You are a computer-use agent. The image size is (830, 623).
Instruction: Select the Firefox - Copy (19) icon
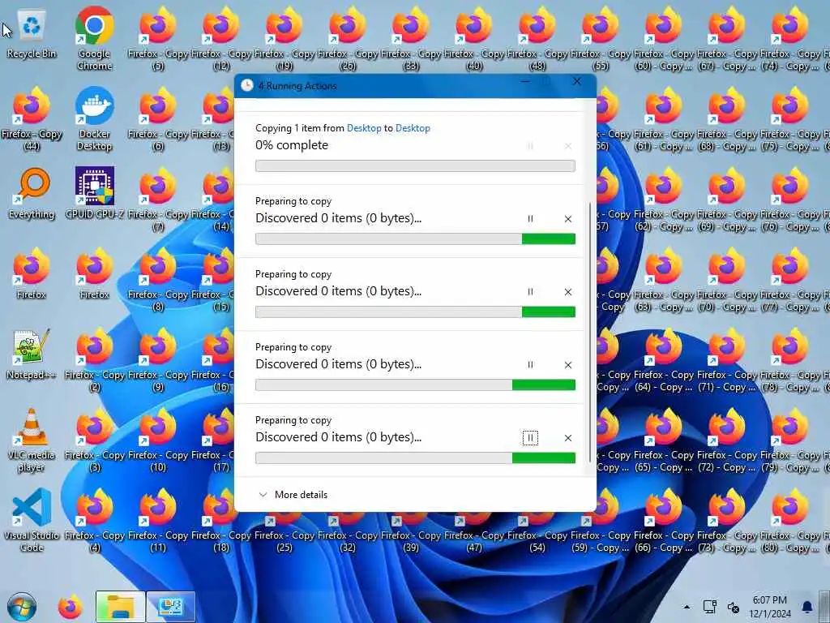tap(285, 38)
